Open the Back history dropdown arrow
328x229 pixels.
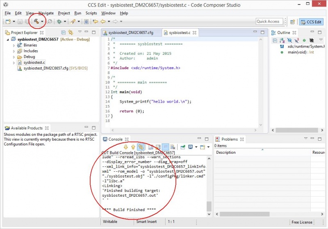coord(109,22)
